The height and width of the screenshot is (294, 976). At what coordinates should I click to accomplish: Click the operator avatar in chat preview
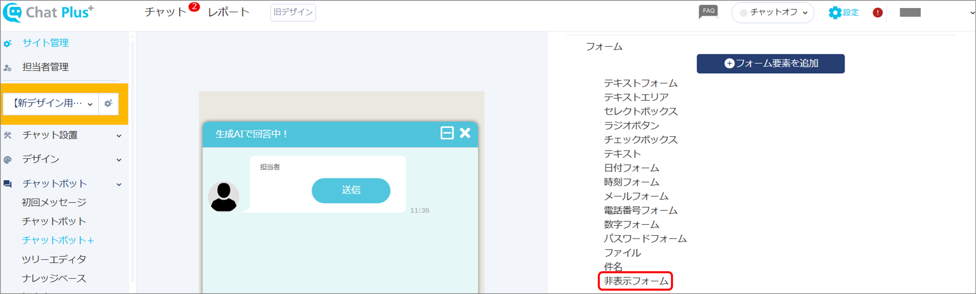click(224, 197)
